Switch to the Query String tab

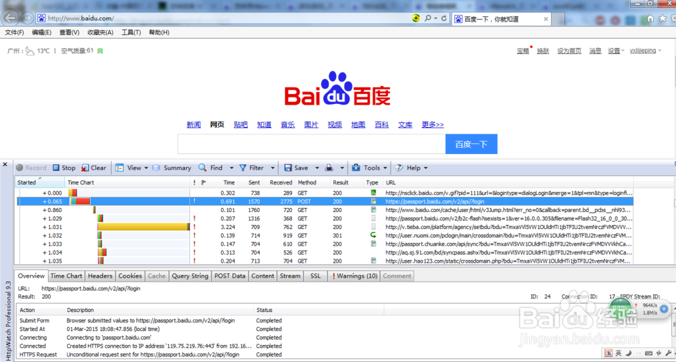[x=190, y=276]
